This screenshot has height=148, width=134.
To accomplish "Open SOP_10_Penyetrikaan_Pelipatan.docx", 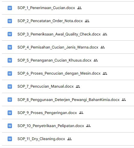I will [x=51, y=126].
